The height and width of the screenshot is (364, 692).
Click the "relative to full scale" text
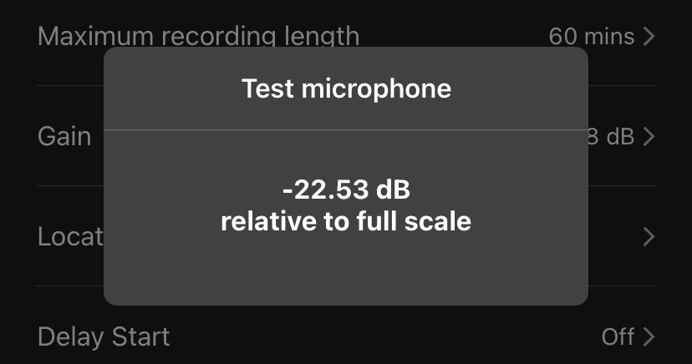point(346,222)
